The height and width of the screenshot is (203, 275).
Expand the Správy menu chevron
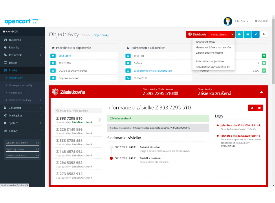coord(41,131)
